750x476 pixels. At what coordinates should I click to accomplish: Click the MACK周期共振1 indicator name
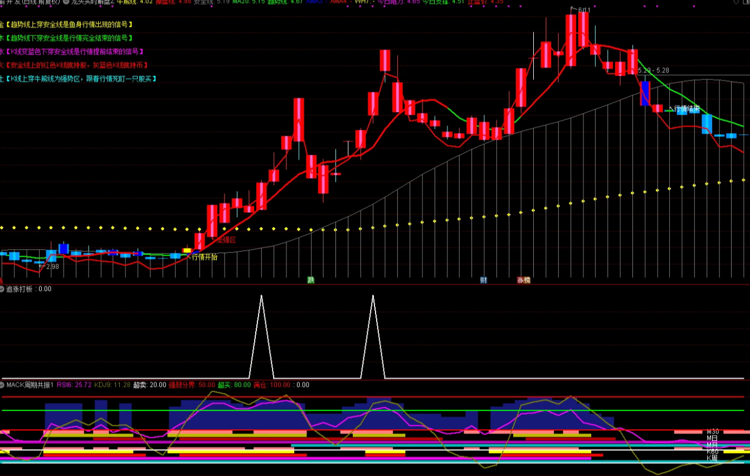pos(30,385)
